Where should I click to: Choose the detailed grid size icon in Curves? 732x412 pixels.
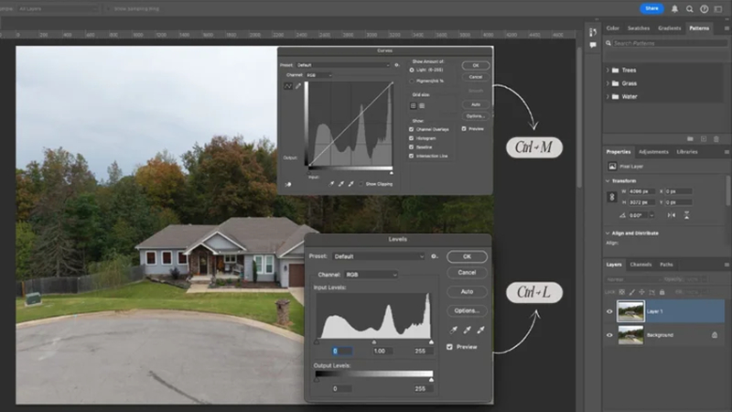[x=422, y=106]
